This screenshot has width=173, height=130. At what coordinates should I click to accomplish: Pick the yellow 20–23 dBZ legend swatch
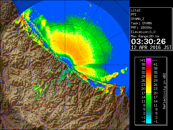(x=148, y=89)
